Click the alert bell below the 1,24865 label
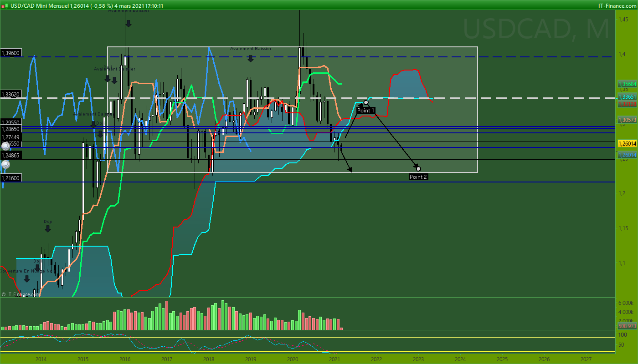638x364 pixels. tap(5, 164)
